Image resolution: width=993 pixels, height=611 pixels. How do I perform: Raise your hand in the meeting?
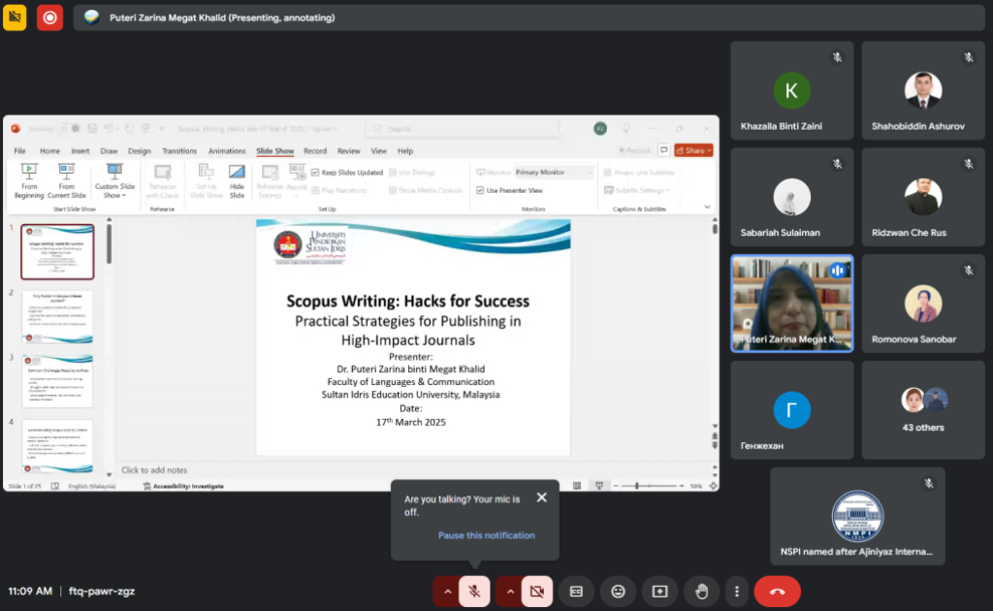coord(701,591)
